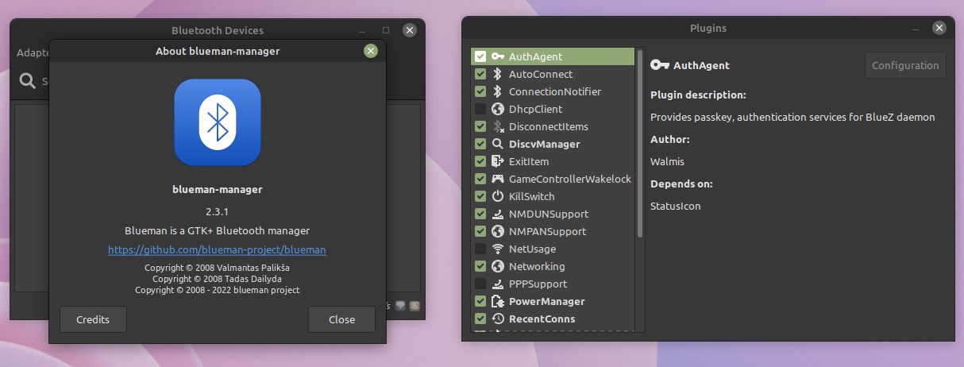This screenshot has height=367, width=964.
Task: Select the NMDUNSupport plugin name
Action: point(549,214)
